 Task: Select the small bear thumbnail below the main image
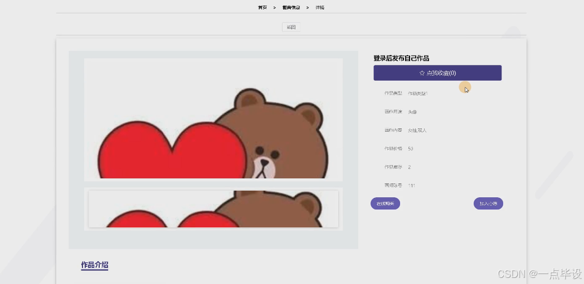click(x=213, y=209)
